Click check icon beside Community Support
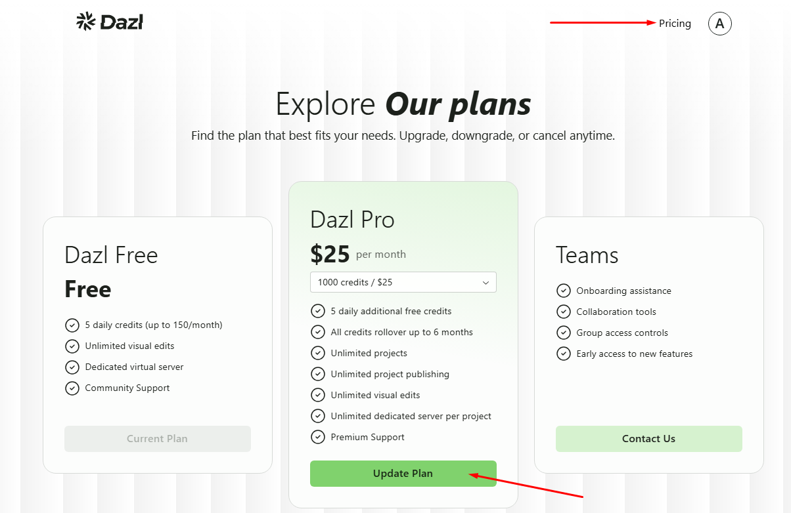Image resolution: width=791 pixels, height=513 pixels. (72, 388)
